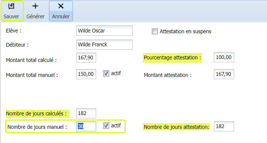The image size is (267, 143).
Task: Uncheck actif beside Montant total manuel
Action: pos(106,73)
